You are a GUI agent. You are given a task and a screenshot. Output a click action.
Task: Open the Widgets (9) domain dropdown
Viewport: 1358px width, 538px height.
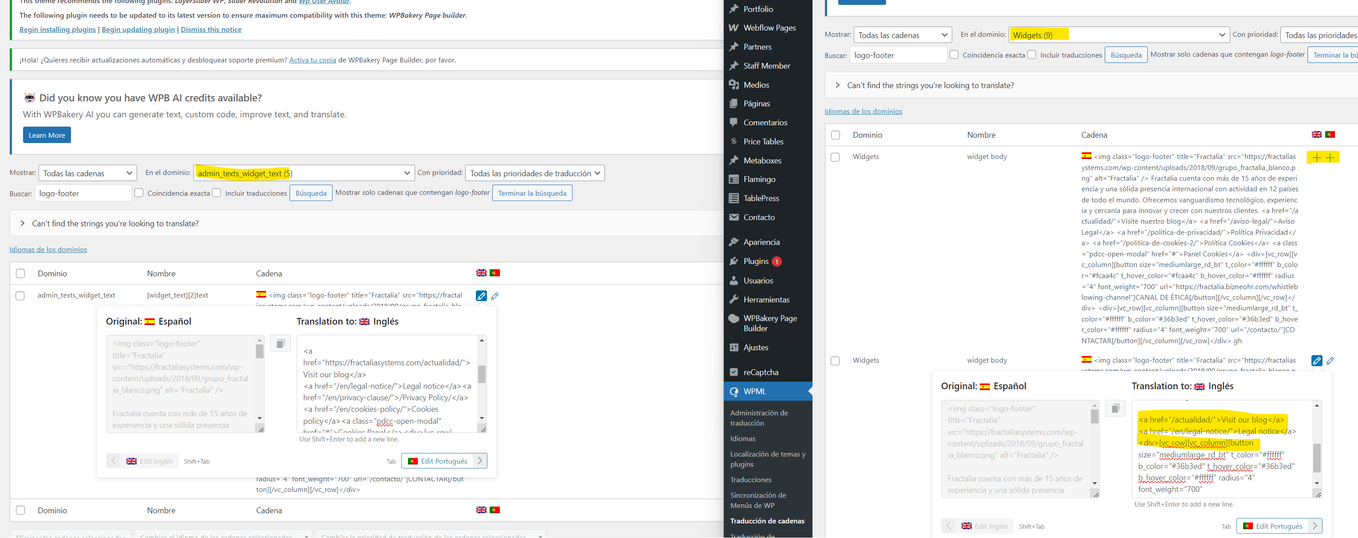click(1119, 35)
